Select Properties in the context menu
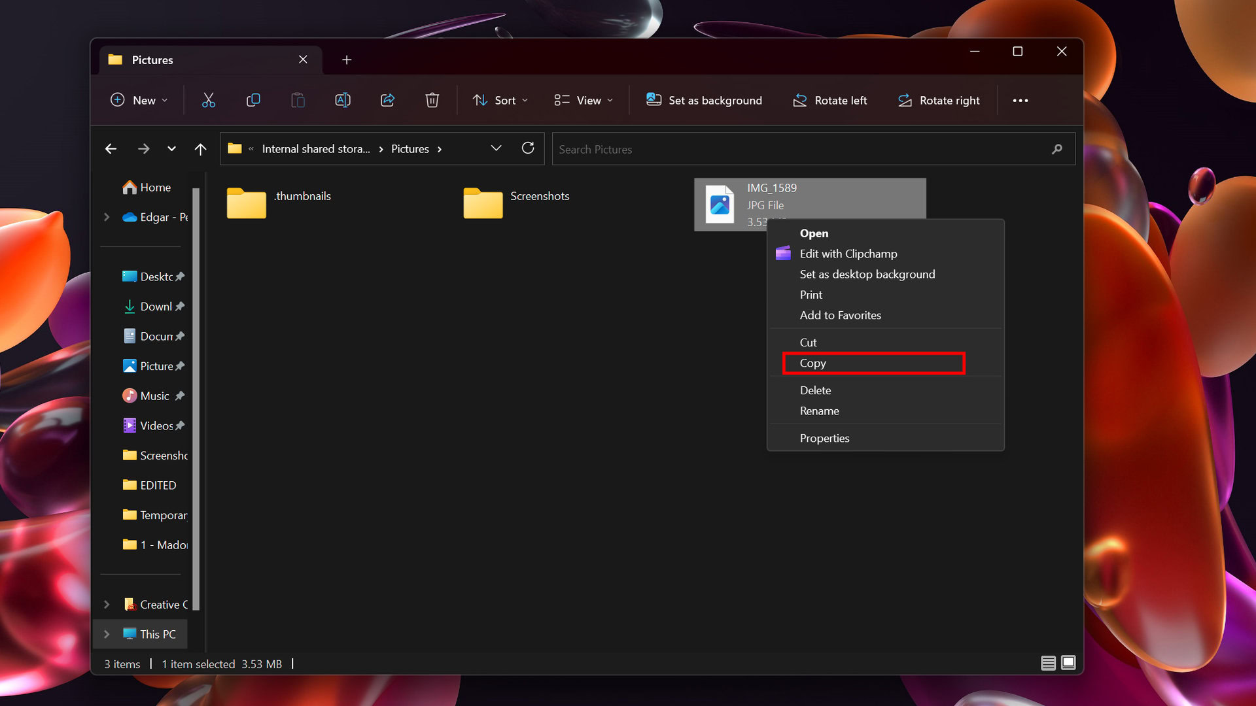 pyautogui.click(x=824, y=438)
